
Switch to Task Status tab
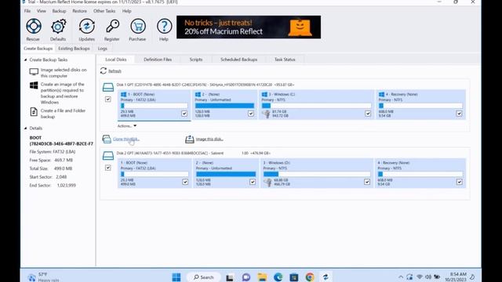tap(285, 60)
